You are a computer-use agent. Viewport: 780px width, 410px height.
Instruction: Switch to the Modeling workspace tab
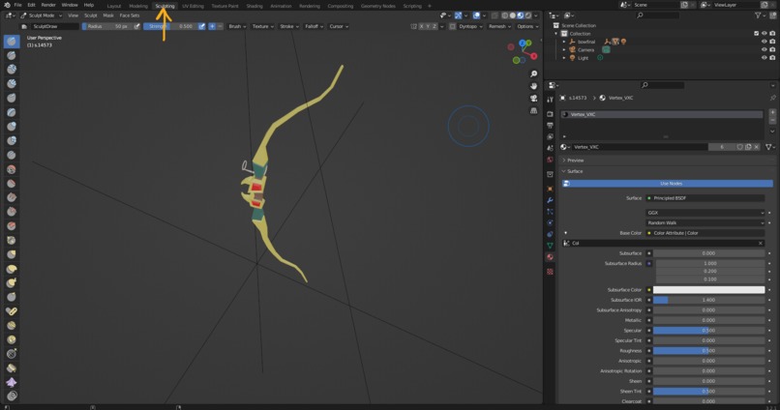tap(138, 6)
